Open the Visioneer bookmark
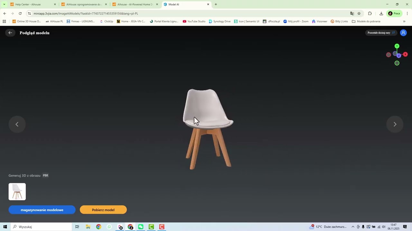This screenshot has width=412, height=231. pyautogui.click(x=319, y=21)
